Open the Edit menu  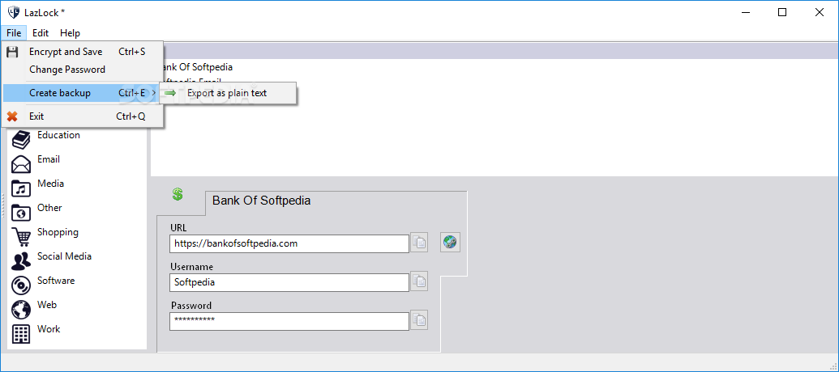41,33
